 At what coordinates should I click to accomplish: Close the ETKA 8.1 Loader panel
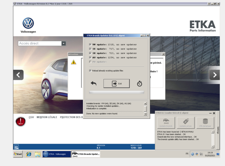(214, 113)
